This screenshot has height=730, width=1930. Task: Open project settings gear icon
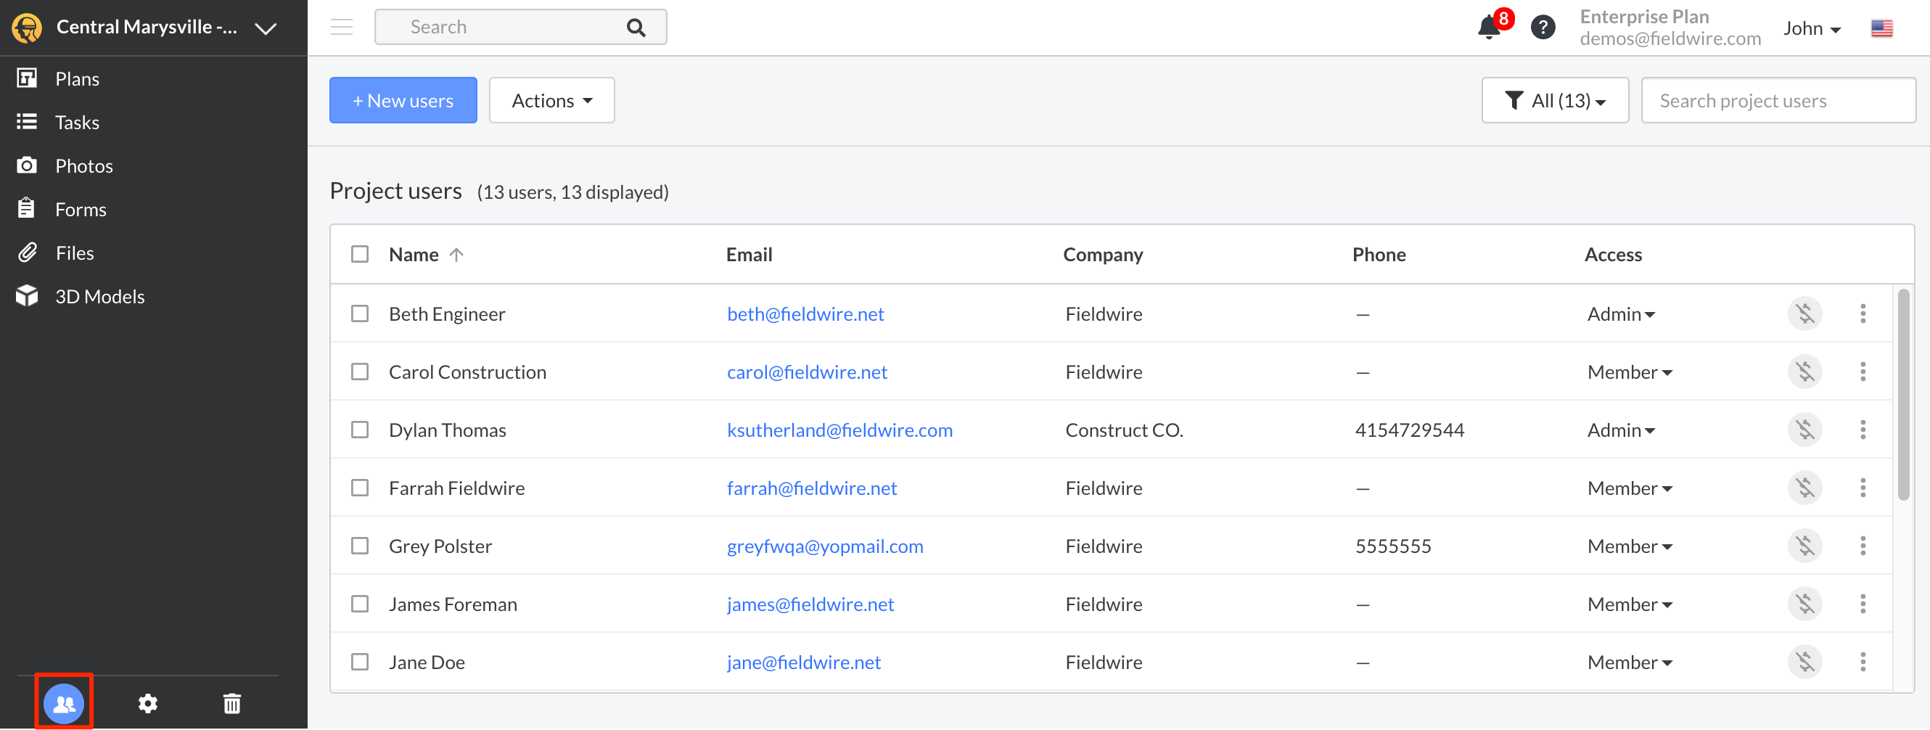[147, 704]
